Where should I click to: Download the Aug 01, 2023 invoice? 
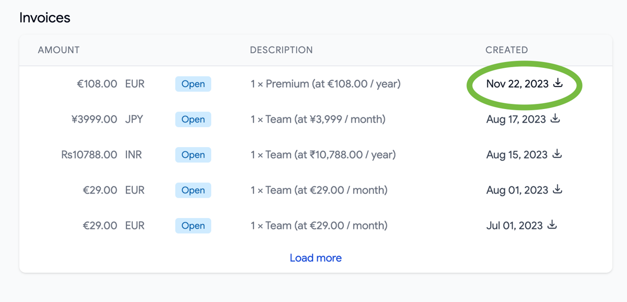[558, 189]
